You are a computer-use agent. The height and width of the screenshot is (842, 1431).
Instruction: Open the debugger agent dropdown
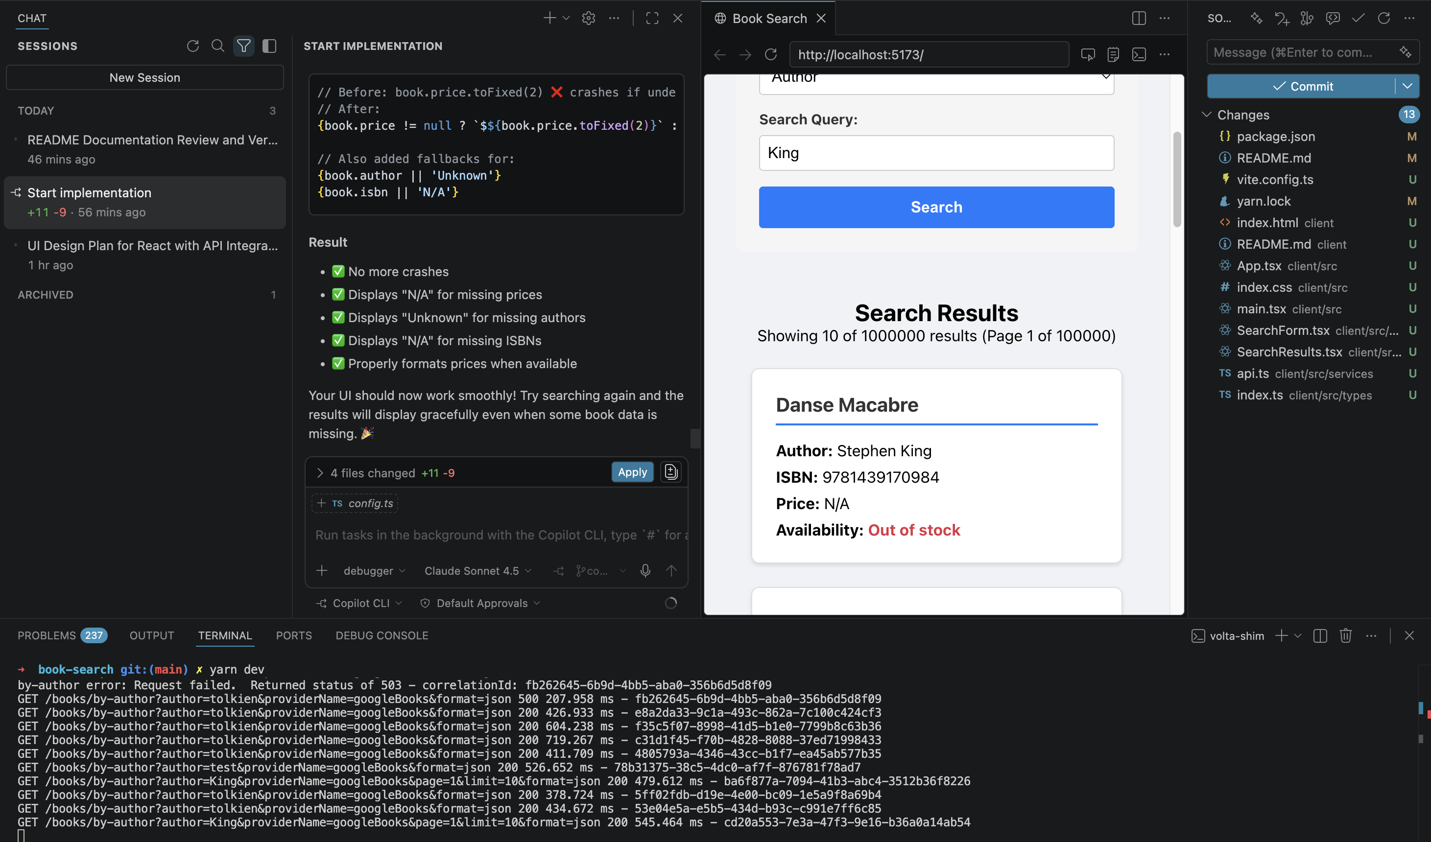pyautogui.click(x=374, y=571)
